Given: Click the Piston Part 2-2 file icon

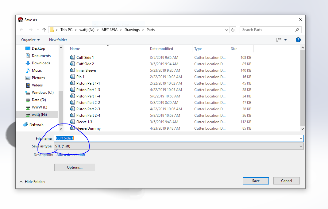Looking at the screenshot, I should pyautogui.click(x=72, y=102).
